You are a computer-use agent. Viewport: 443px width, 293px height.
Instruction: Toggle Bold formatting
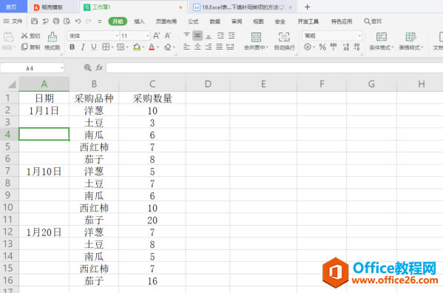point(72,47)
